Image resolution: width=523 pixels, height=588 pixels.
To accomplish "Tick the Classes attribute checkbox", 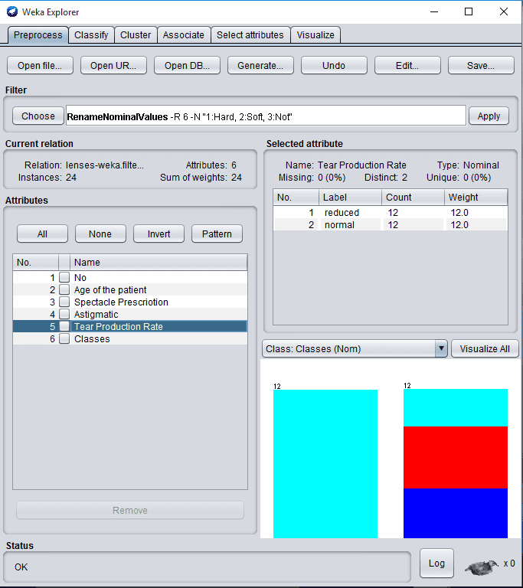I will click(x=64, y=338).
